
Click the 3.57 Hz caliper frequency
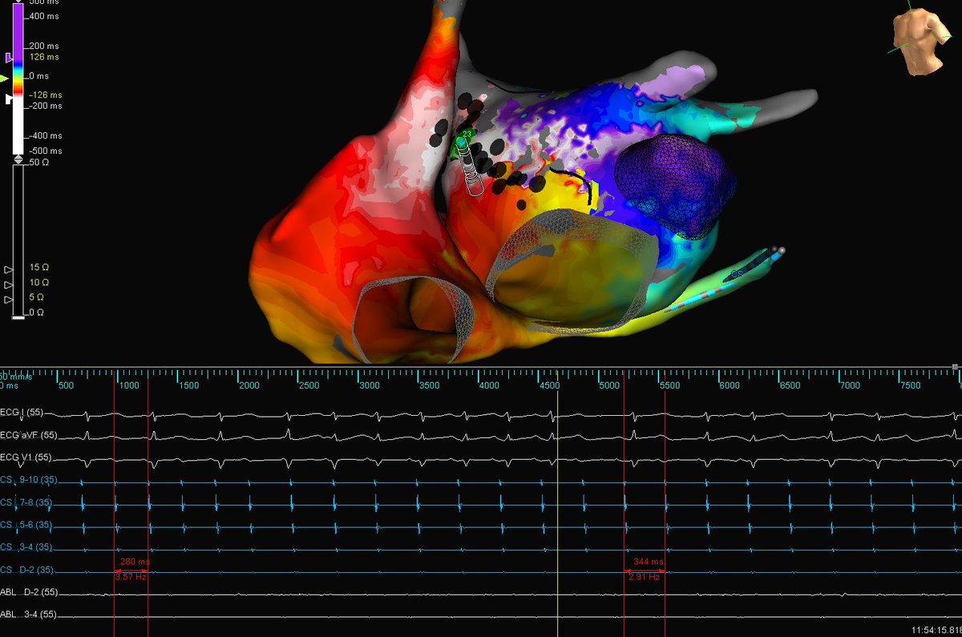(131, 577)
